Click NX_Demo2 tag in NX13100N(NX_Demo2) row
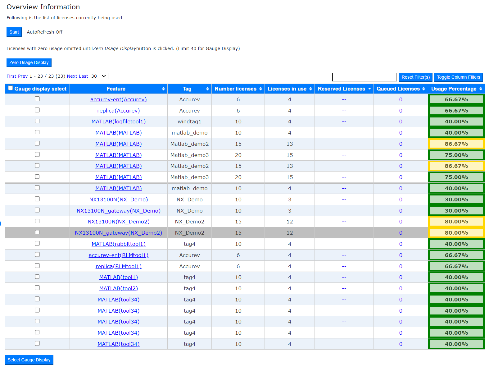The width and height of the screenshot is (489, 367). coord(189,222)
